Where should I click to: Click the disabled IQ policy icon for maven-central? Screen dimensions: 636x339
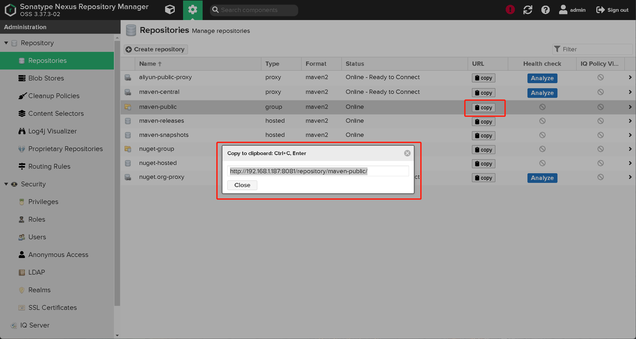click(600, 92)
